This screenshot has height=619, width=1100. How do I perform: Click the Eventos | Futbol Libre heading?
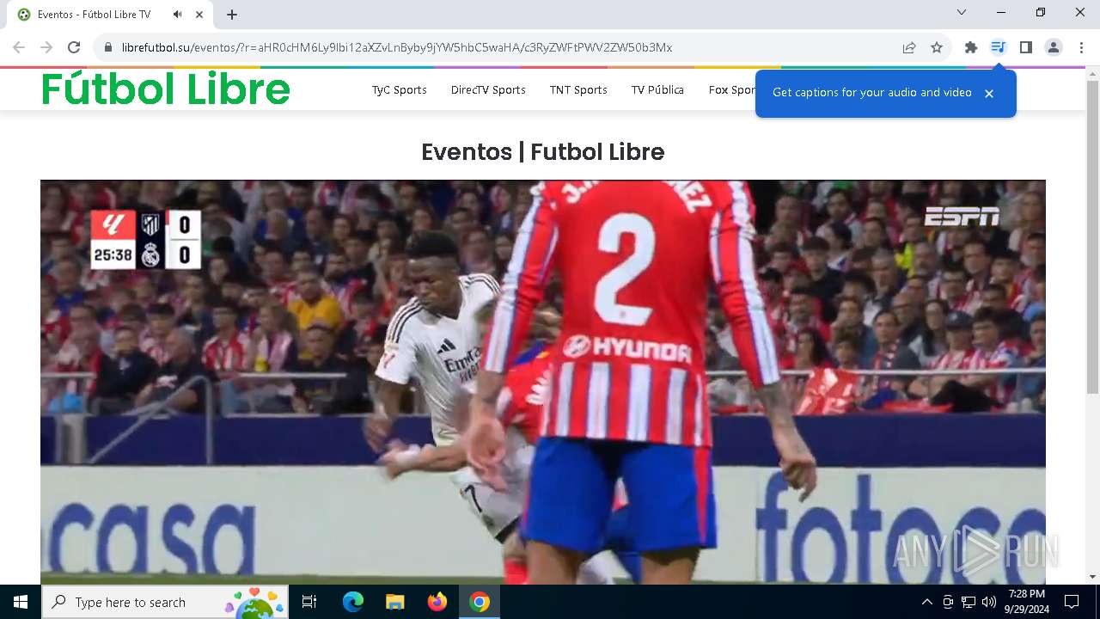[x=543, y=152]
